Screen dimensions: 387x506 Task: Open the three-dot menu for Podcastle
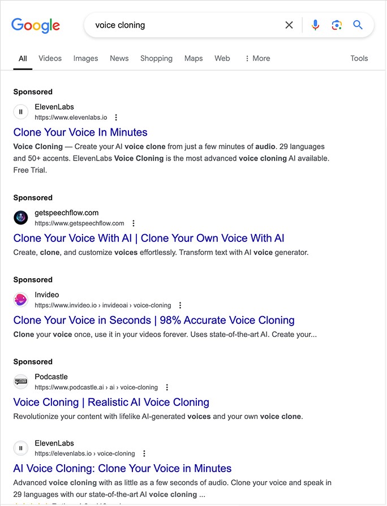point(166,387)
